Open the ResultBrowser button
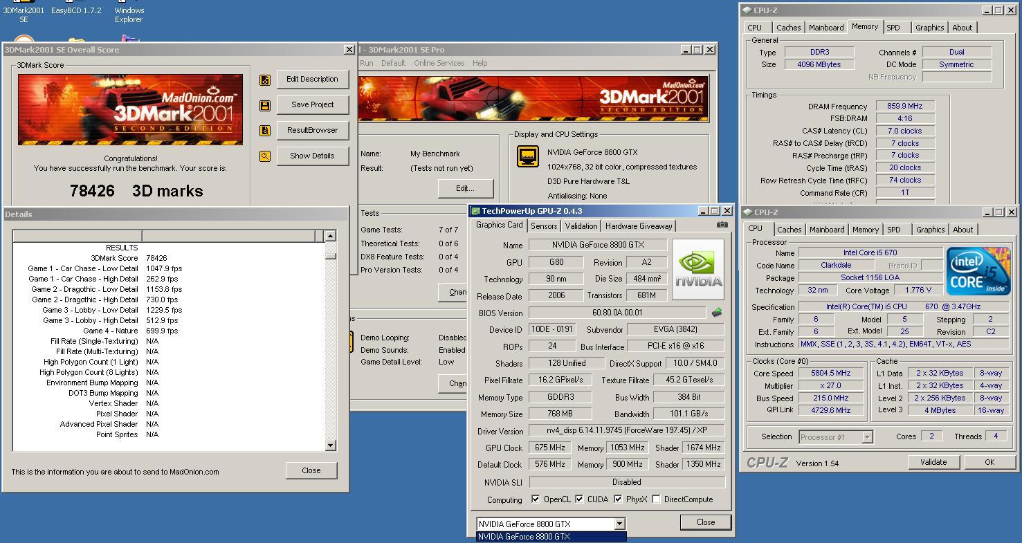 click(x=312, y=130)
